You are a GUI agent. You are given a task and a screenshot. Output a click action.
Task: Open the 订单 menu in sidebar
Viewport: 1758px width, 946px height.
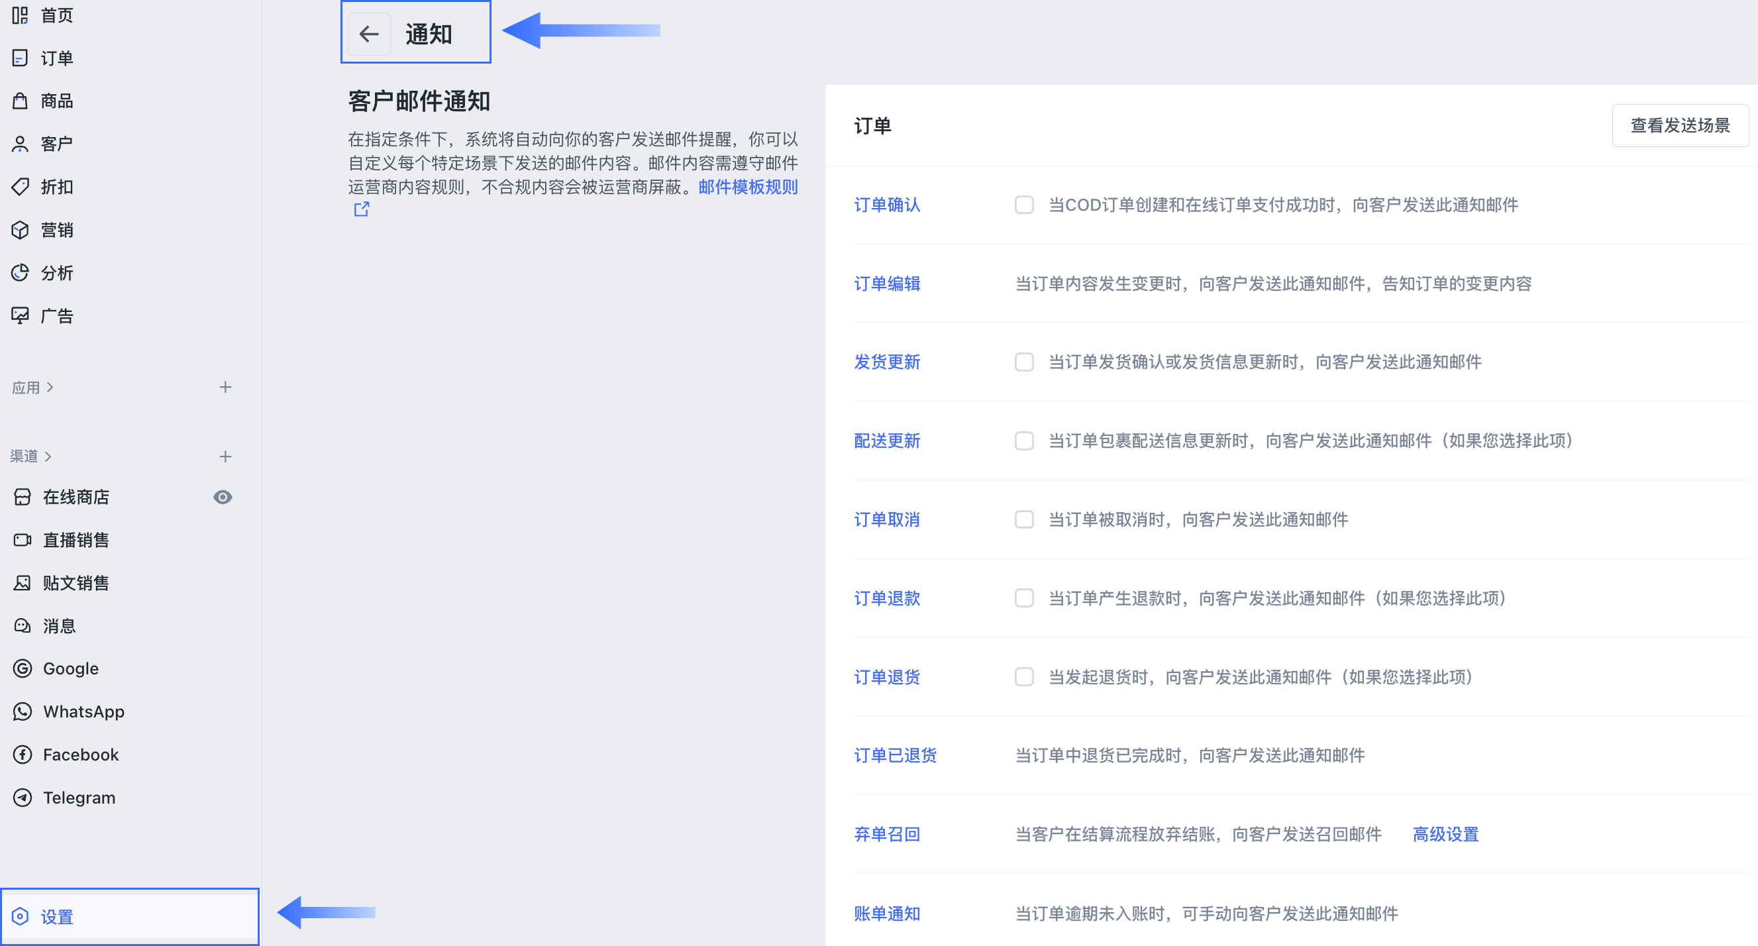click(58, 58)
